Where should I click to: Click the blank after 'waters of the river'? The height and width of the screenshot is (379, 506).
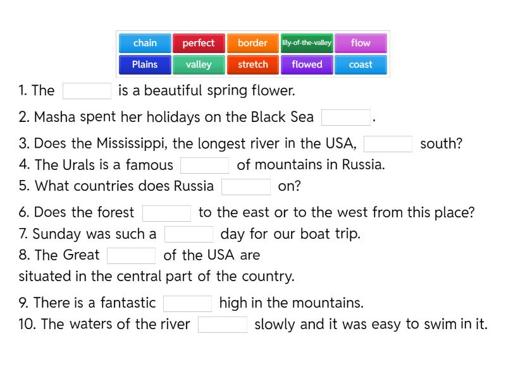[222, 325]
